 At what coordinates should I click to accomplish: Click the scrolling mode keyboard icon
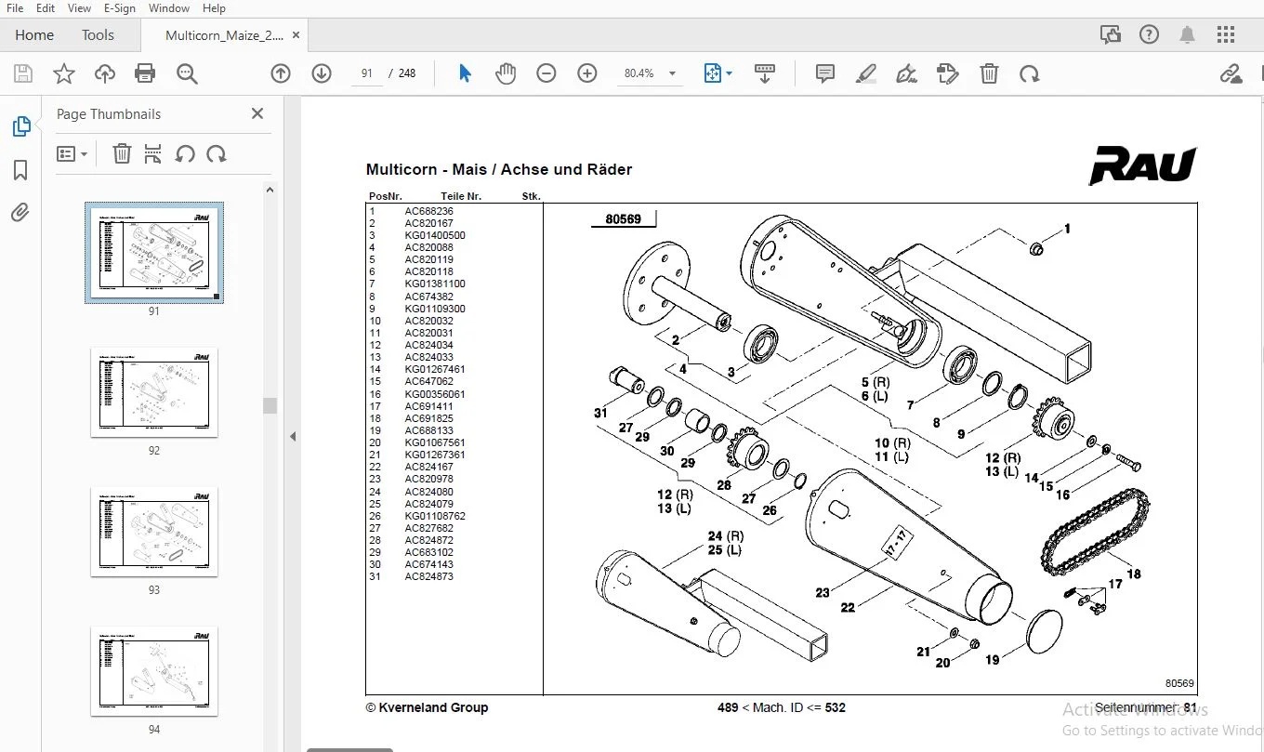coord(765,73)
